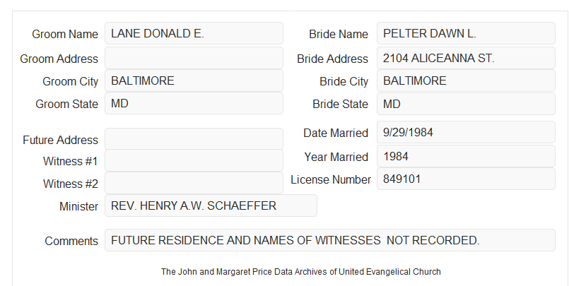
Task: Focus the Groom State field
Action: pyautogui.click(x=194, y=103)
